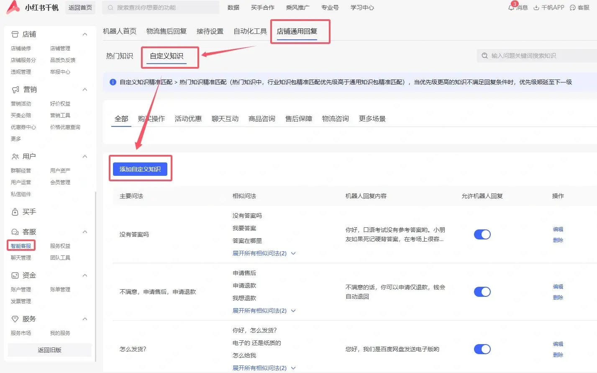This screenshot has width=597, height=373.
Task: Click 返回首页 button
Action: [80, 8]
